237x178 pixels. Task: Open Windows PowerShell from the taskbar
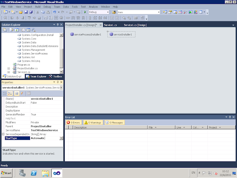pyautogui.click(x=34, y=173)
